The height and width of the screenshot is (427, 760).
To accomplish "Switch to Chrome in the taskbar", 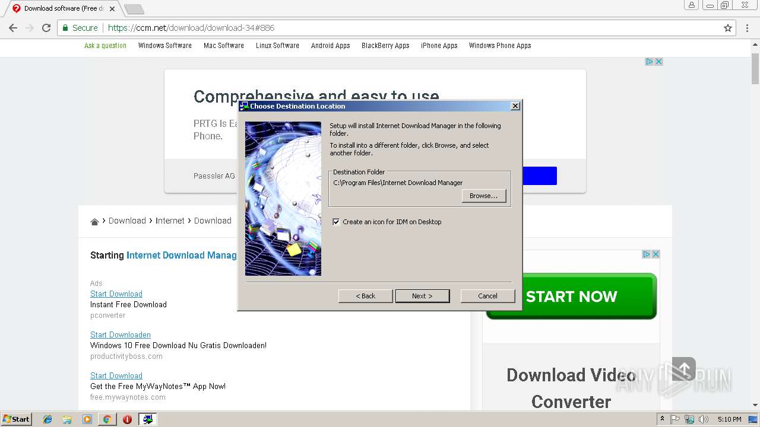I will pos(107,419).
